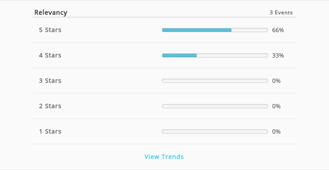Click the empty gray part of 5 Stars bar
This screenshot has width=329, height=170.
tap(250, 30)
